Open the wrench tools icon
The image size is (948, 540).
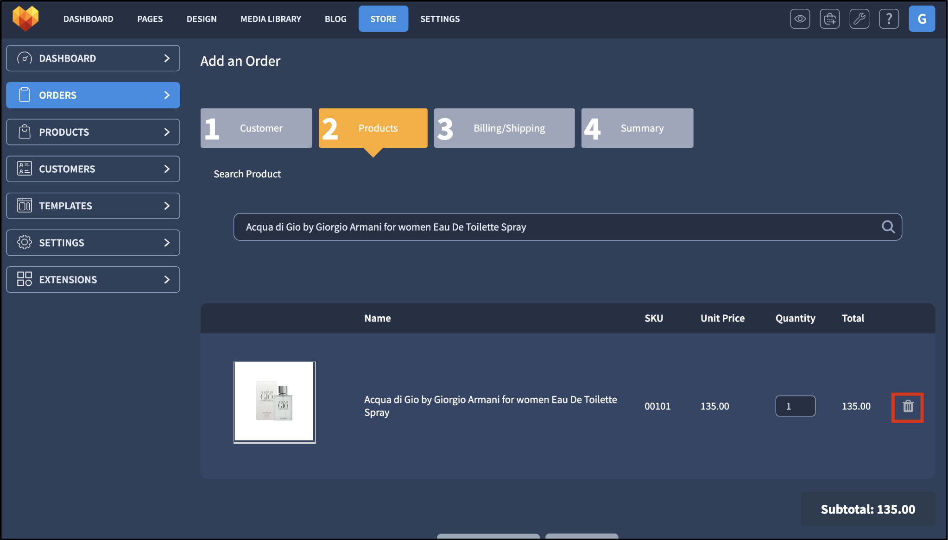pyautogui.click(x=859, y=19)
